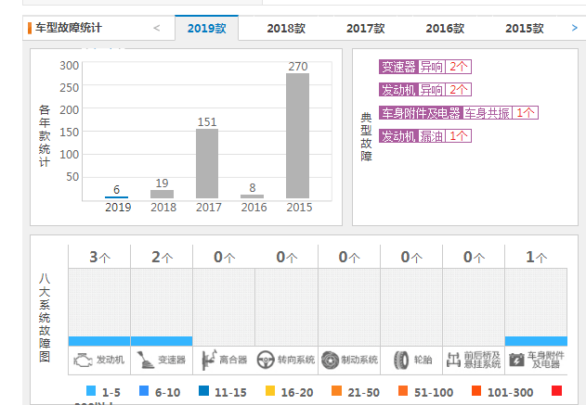Screen dimensions: 586x405
Task: Click the 6-10 legend color swatch
Action: click(144, 391)
